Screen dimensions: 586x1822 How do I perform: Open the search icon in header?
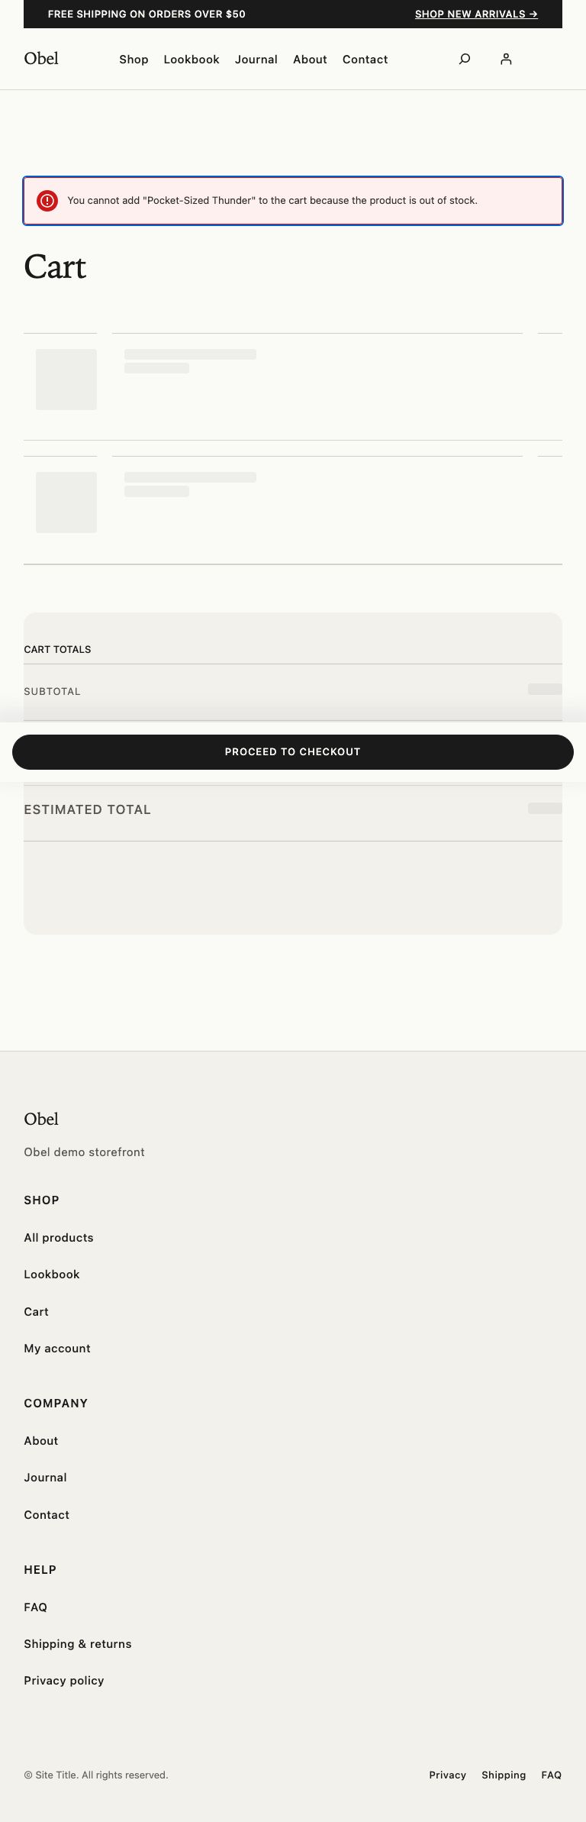pos(465,59)
